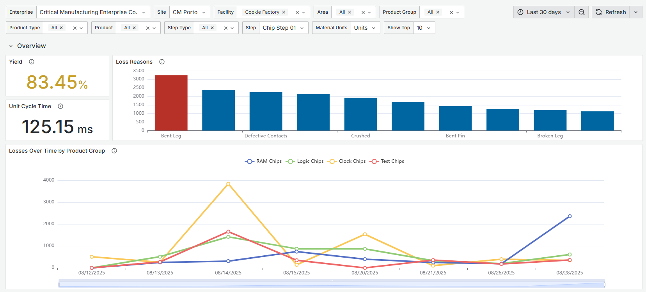Toggle RAM Chips series in legend
Image resolution: width=646 pixels, height=292 pixels.
click(x=263, y=161)
